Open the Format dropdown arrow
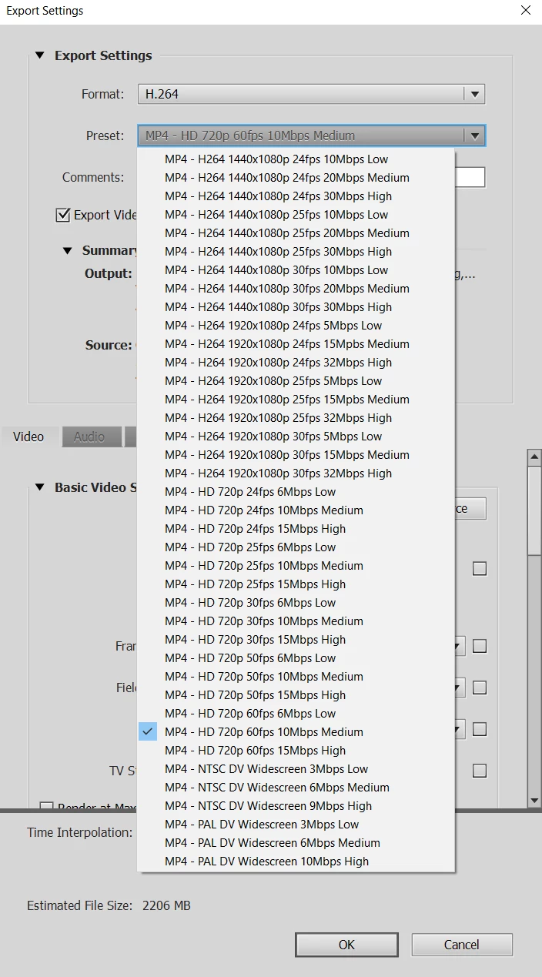This screenshot has width=542, height=977. pos(474,95)
